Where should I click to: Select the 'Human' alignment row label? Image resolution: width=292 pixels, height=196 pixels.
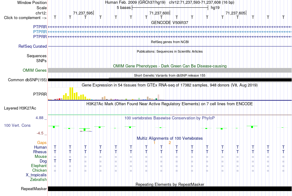click(40, 147)
